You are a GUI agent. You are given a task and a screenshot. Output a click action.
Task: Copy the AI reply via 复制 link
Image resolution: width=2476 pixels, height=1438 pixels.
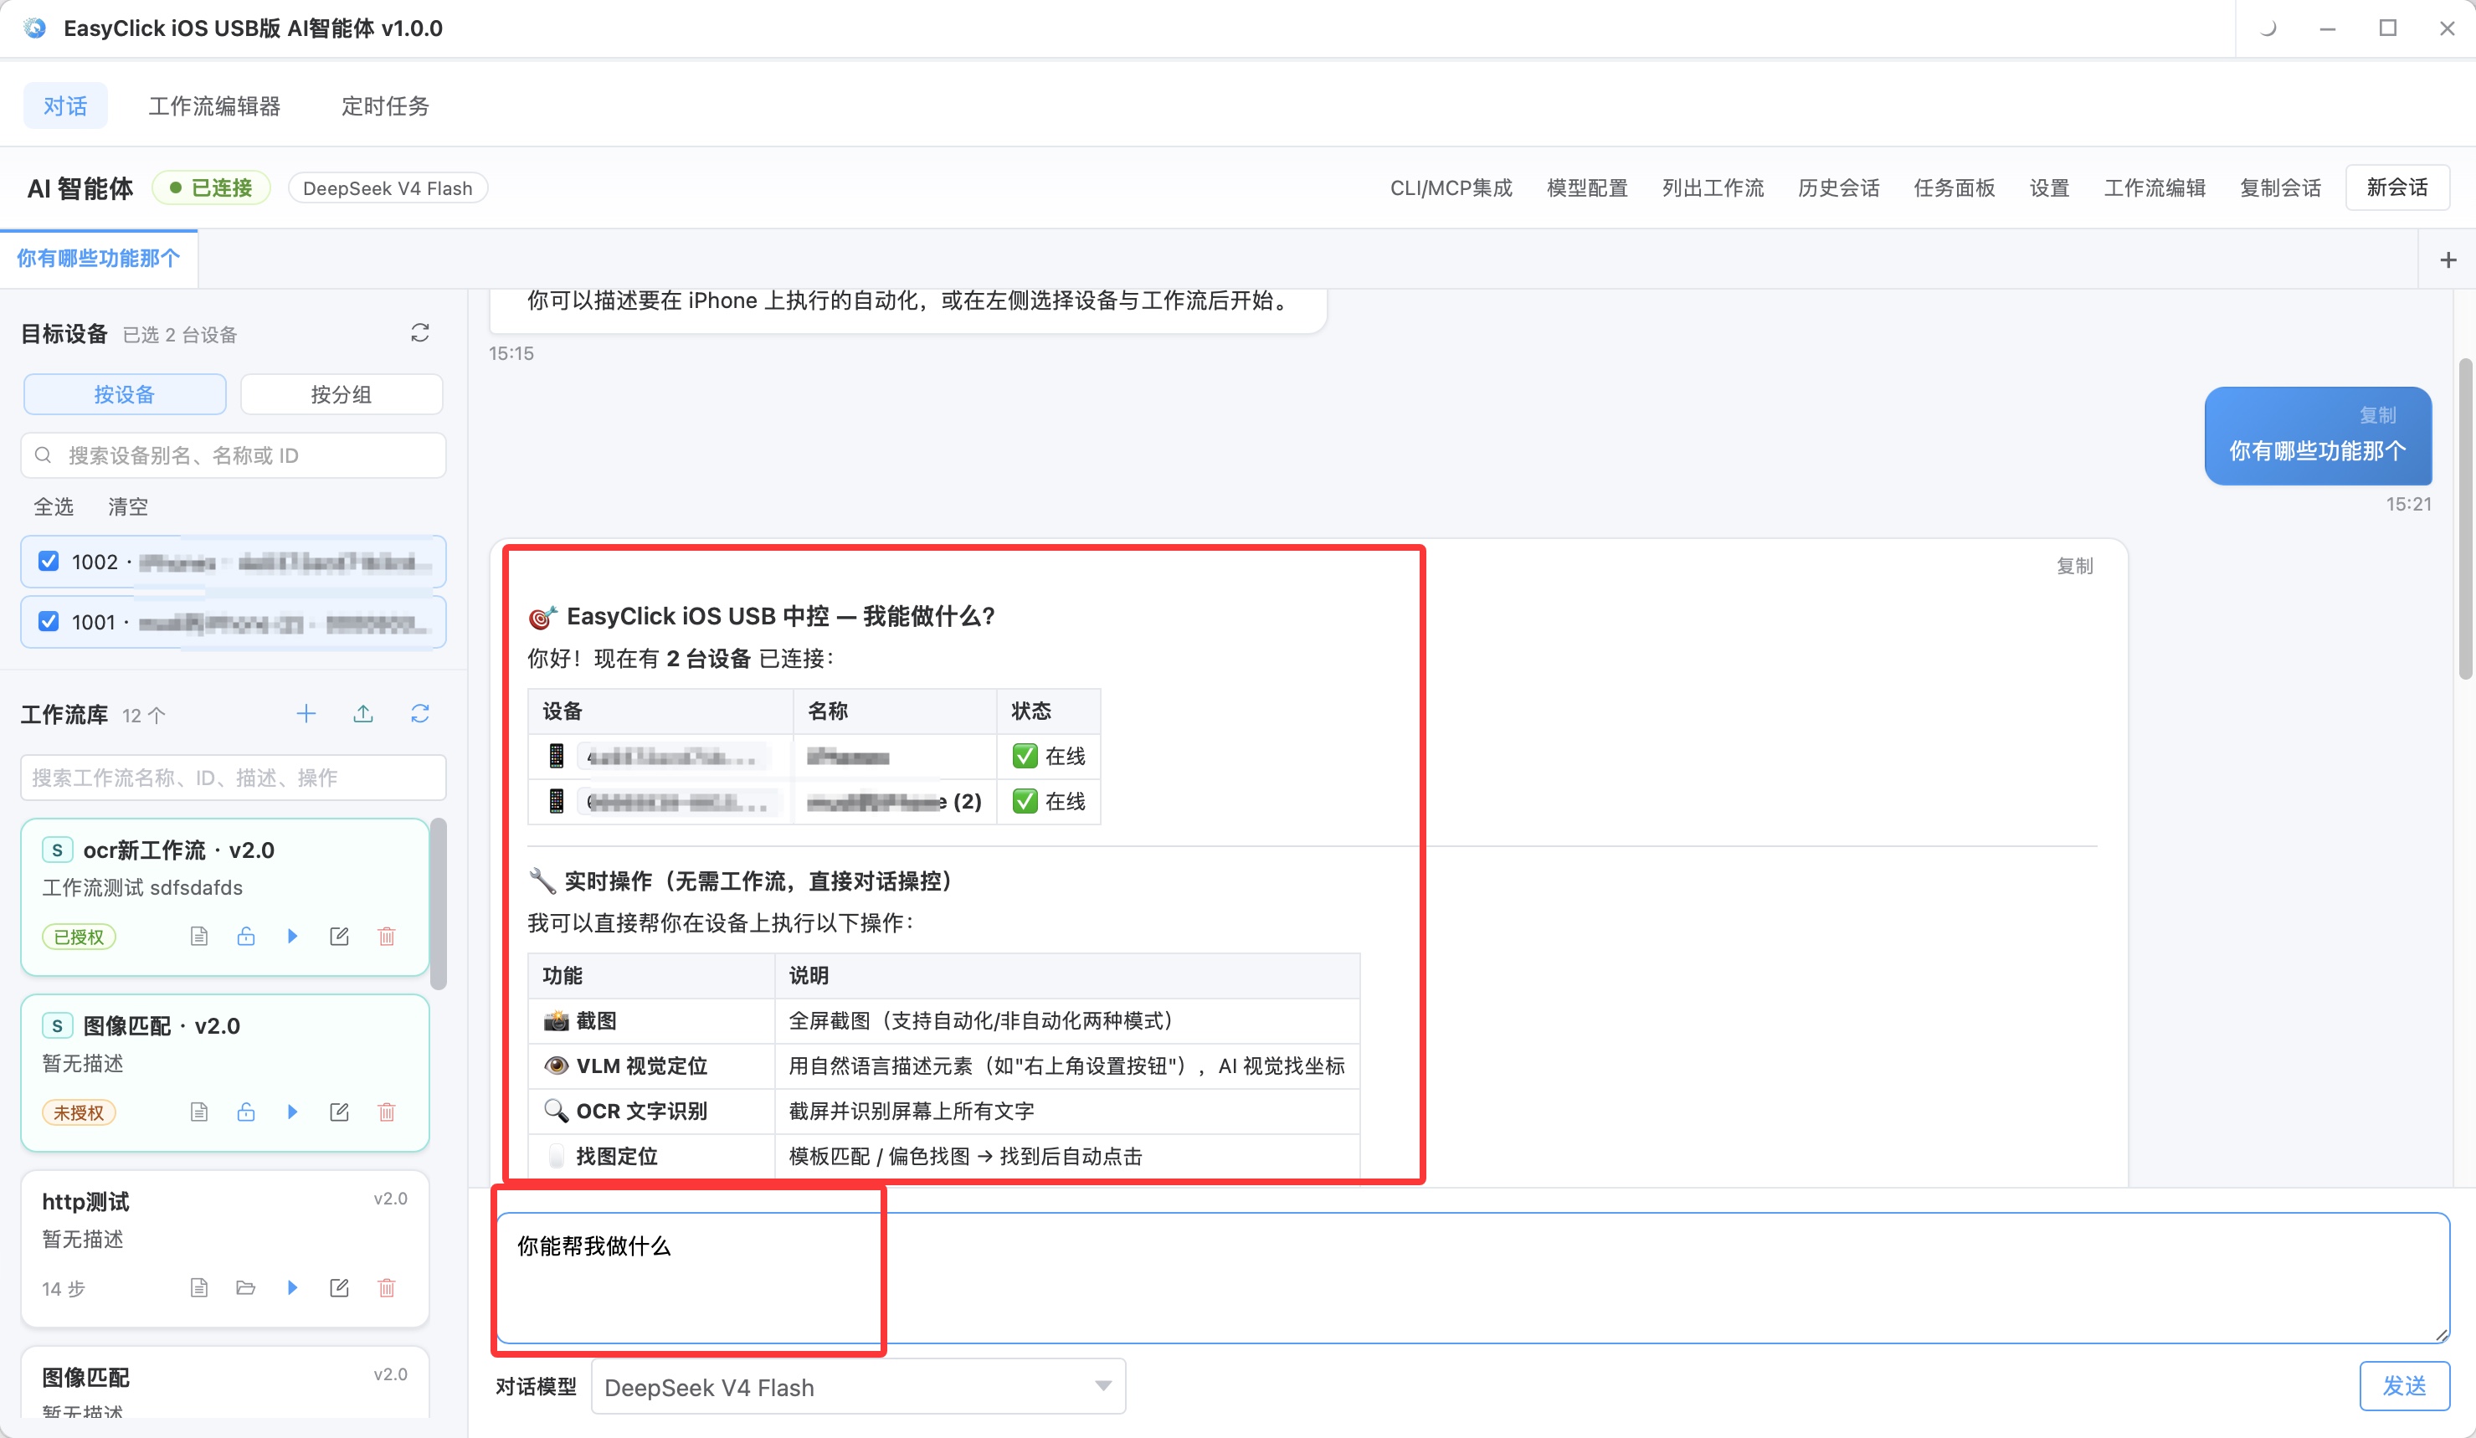(x=2074, y=566)
